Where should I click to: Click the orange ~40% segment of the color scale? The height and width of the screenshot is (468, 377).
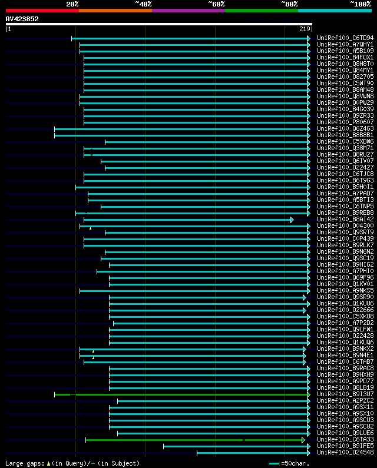coord(115,11)
